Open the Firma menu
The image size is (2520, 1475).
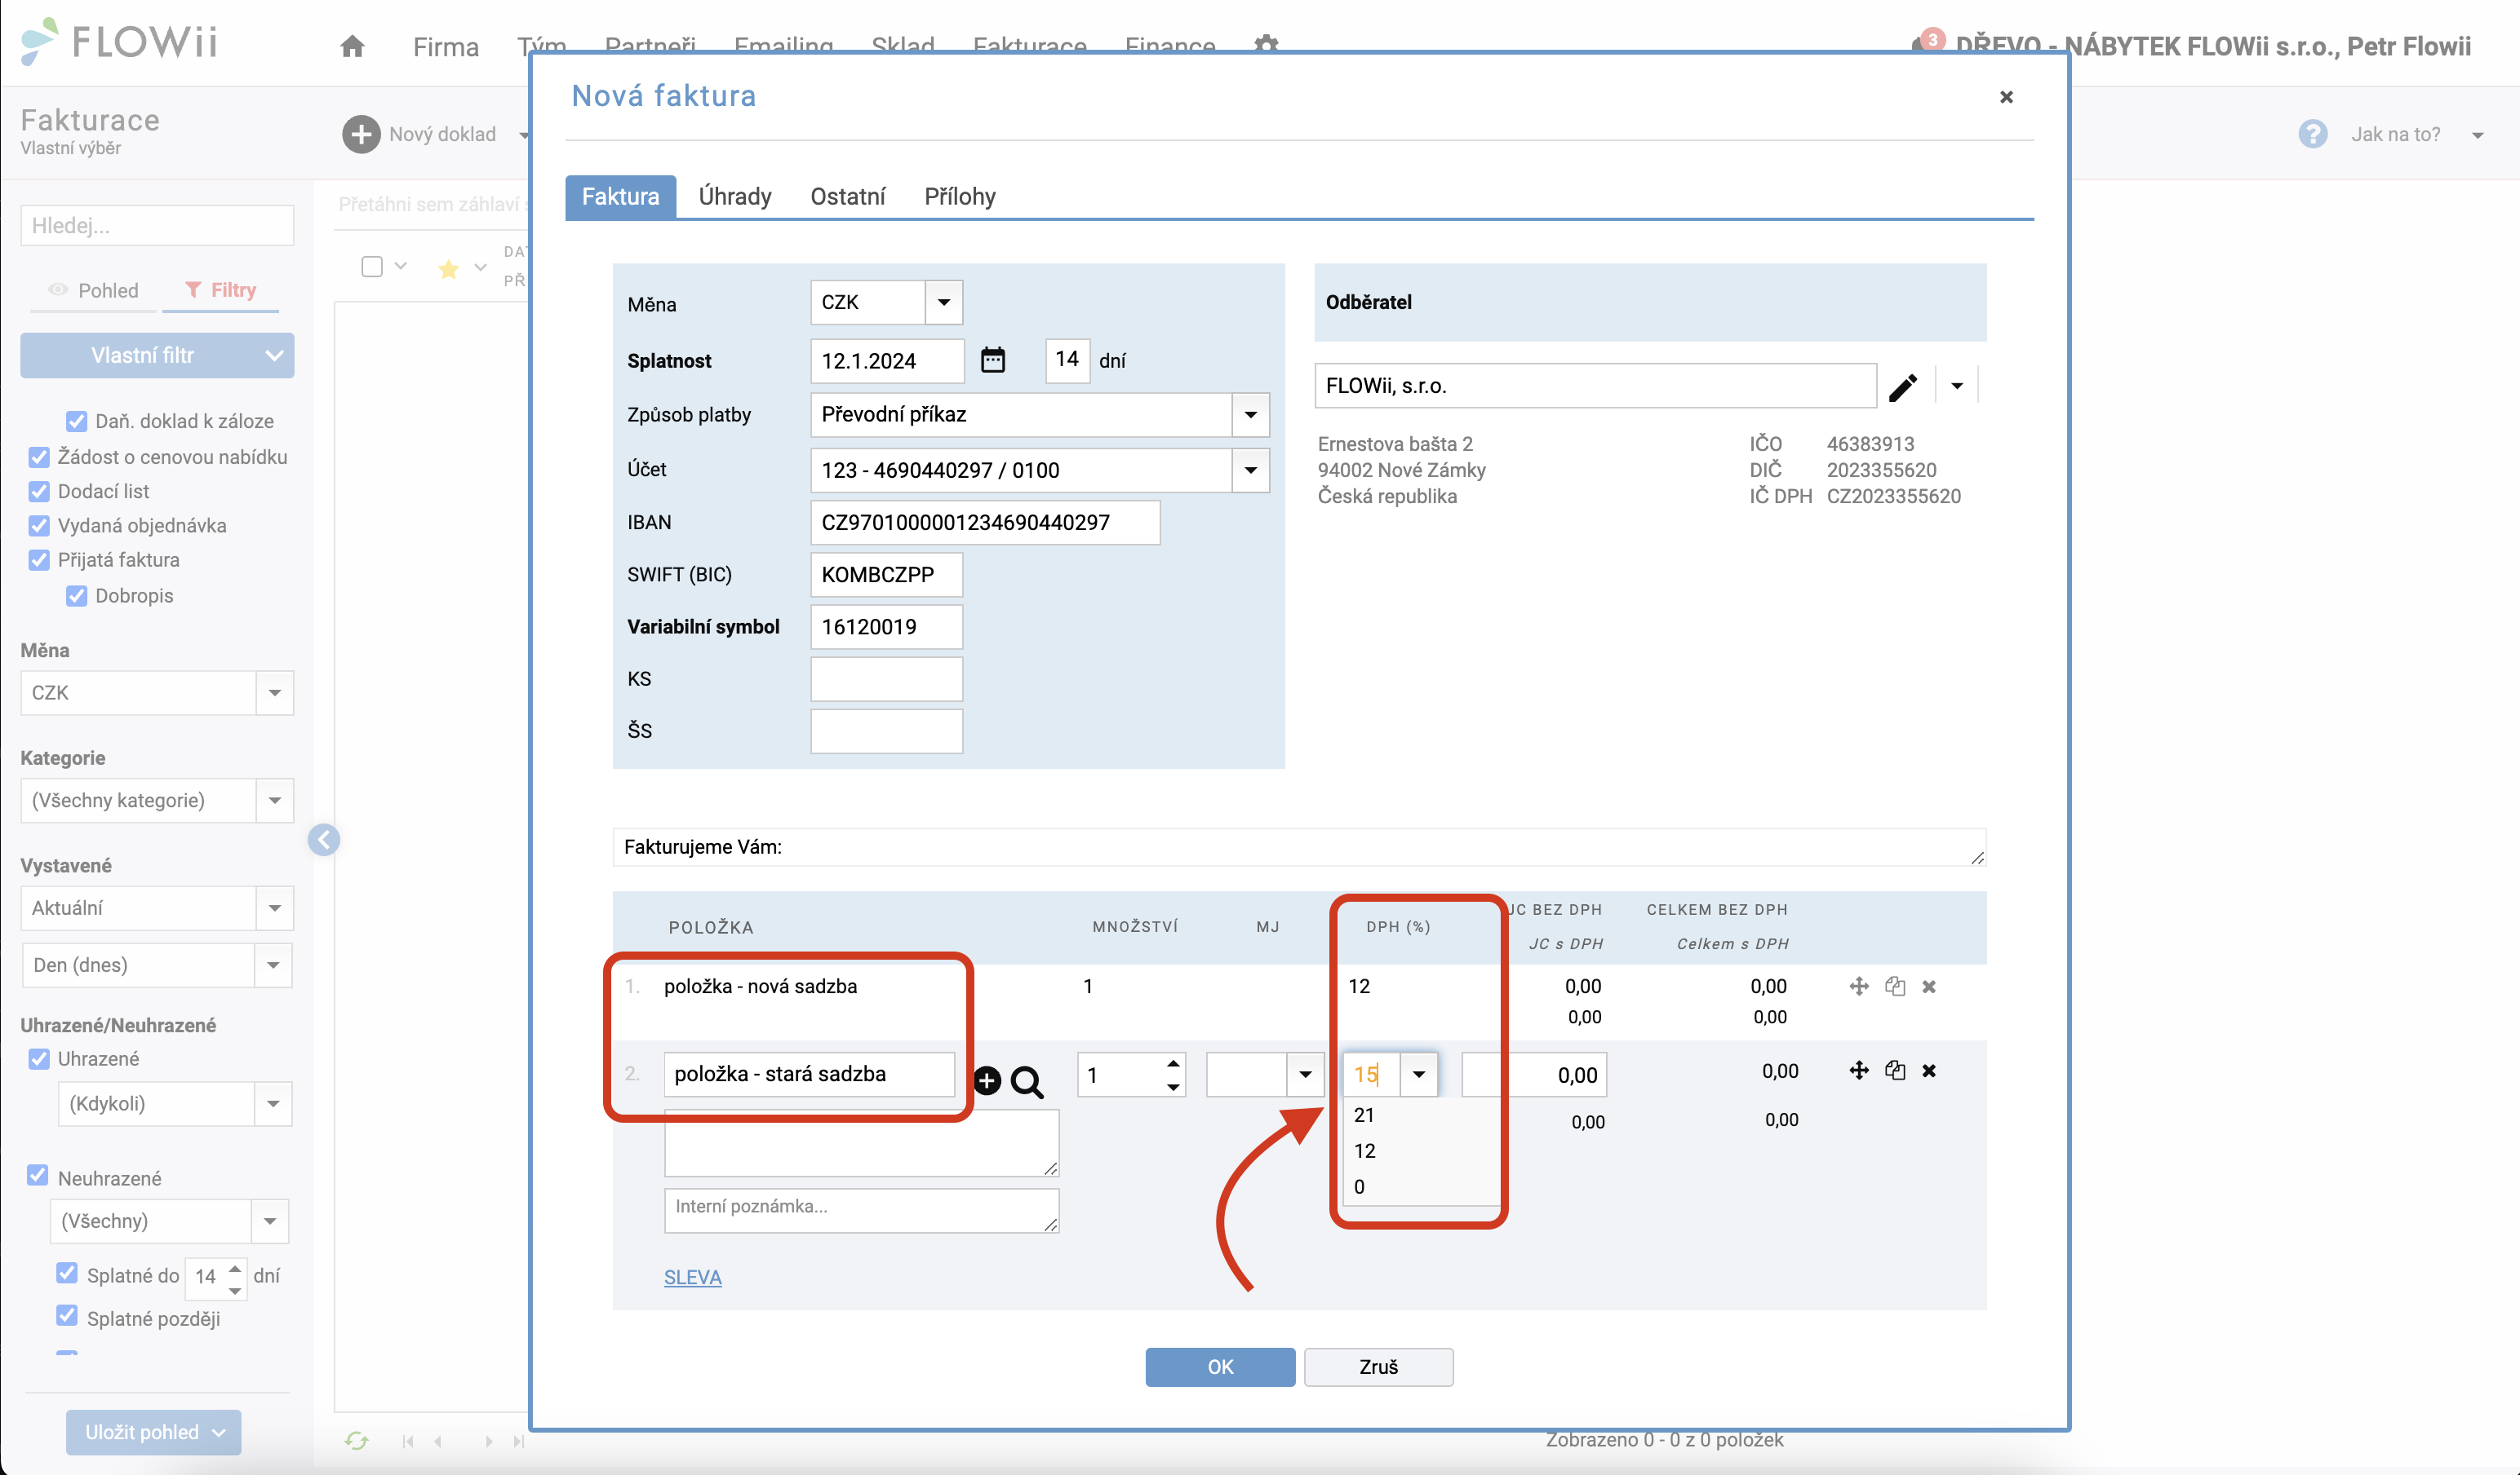coord(446,47)
